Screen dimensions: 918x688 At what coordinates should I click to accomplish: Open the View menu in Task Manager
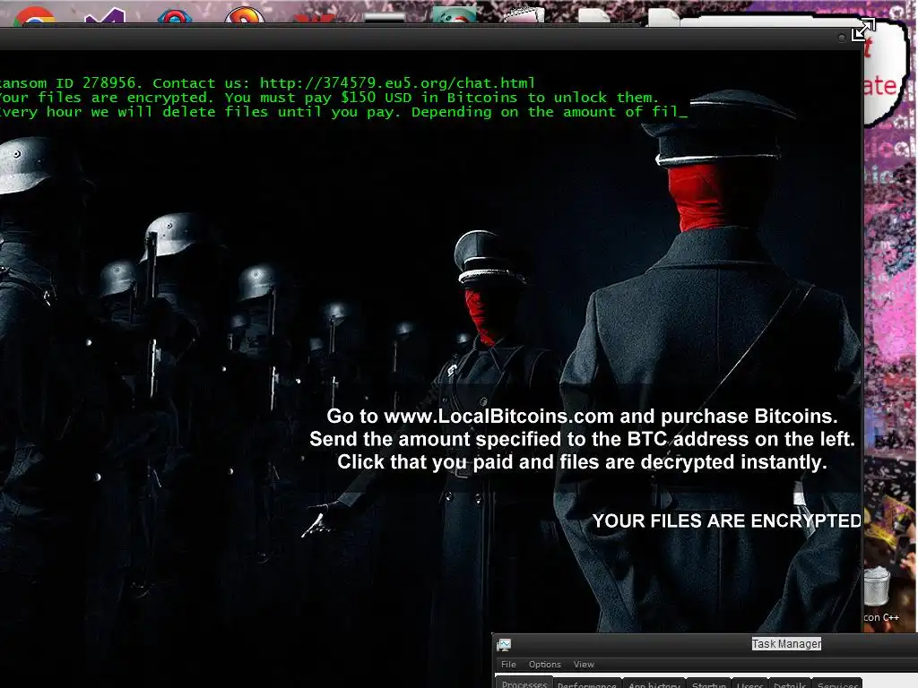click(x=583, y=664)
